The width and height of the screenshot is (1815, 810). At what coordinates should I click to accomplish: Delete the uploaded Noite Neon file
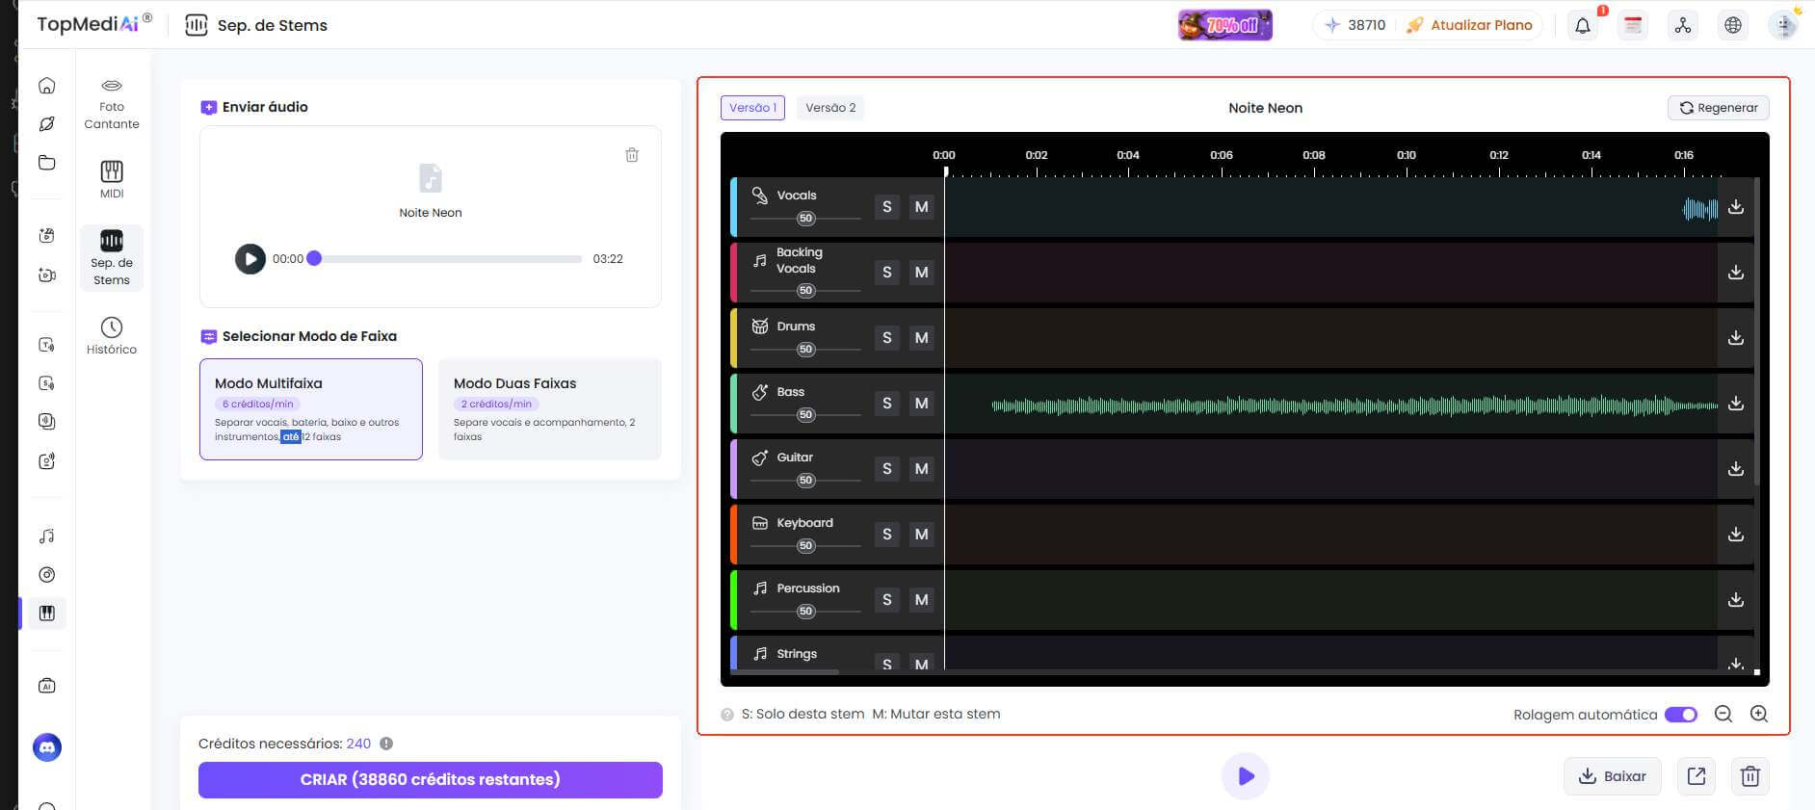(632, 155)
